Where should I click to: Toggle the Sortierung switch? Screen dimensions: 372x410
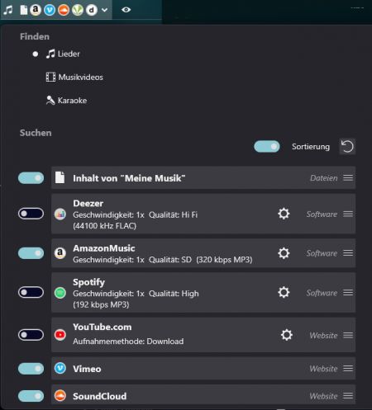267,147
